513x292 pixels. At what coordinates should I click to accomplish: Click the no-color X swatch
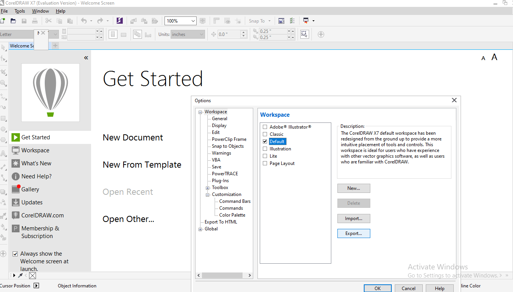(x=33, y=276)
